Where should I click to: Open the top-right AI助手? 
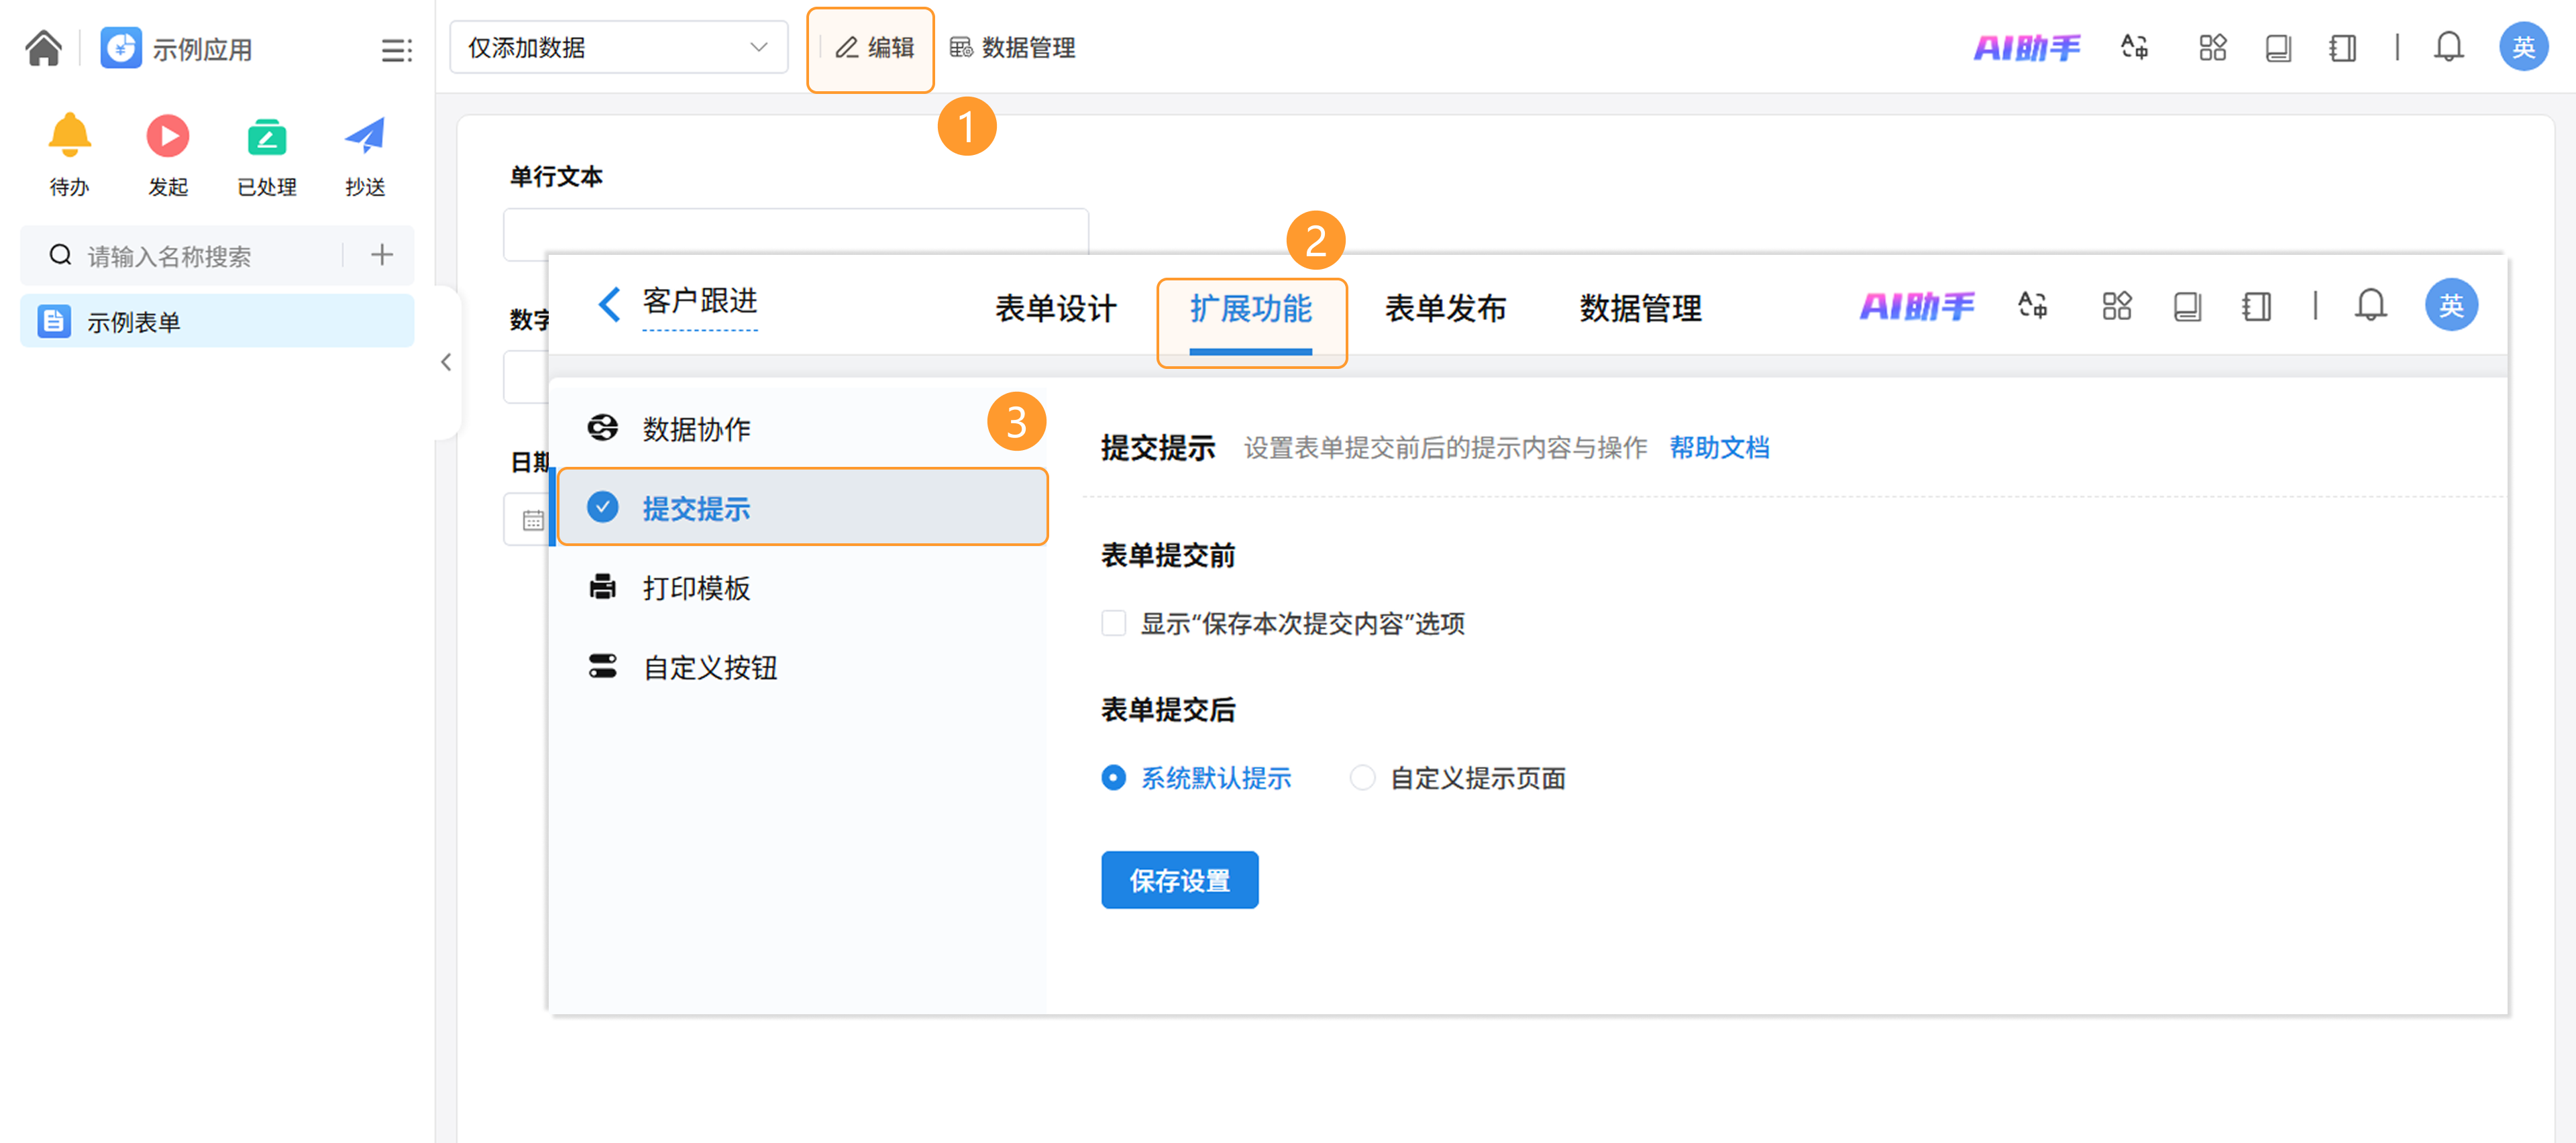pyautogui.click(x=2026, y=47)
